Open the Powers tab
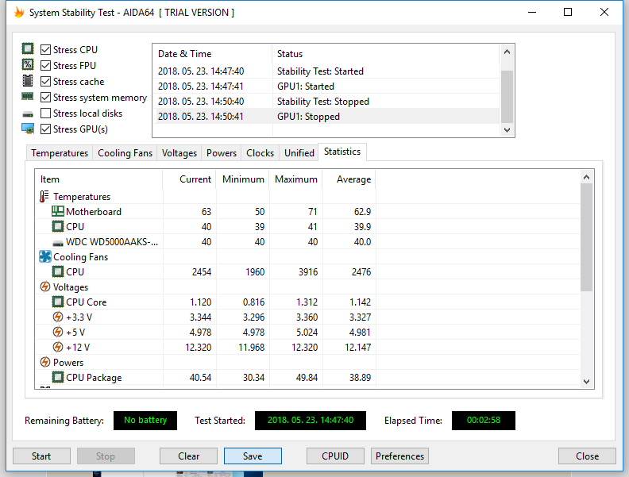629x477 pixels. click(222, 153)
